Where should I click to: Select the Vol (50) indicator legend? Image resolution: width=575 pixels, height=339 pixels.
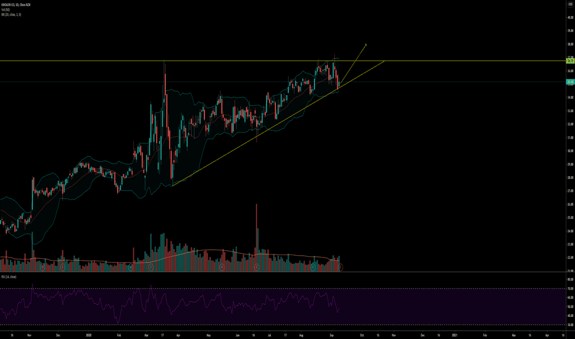tap(6, 9)
